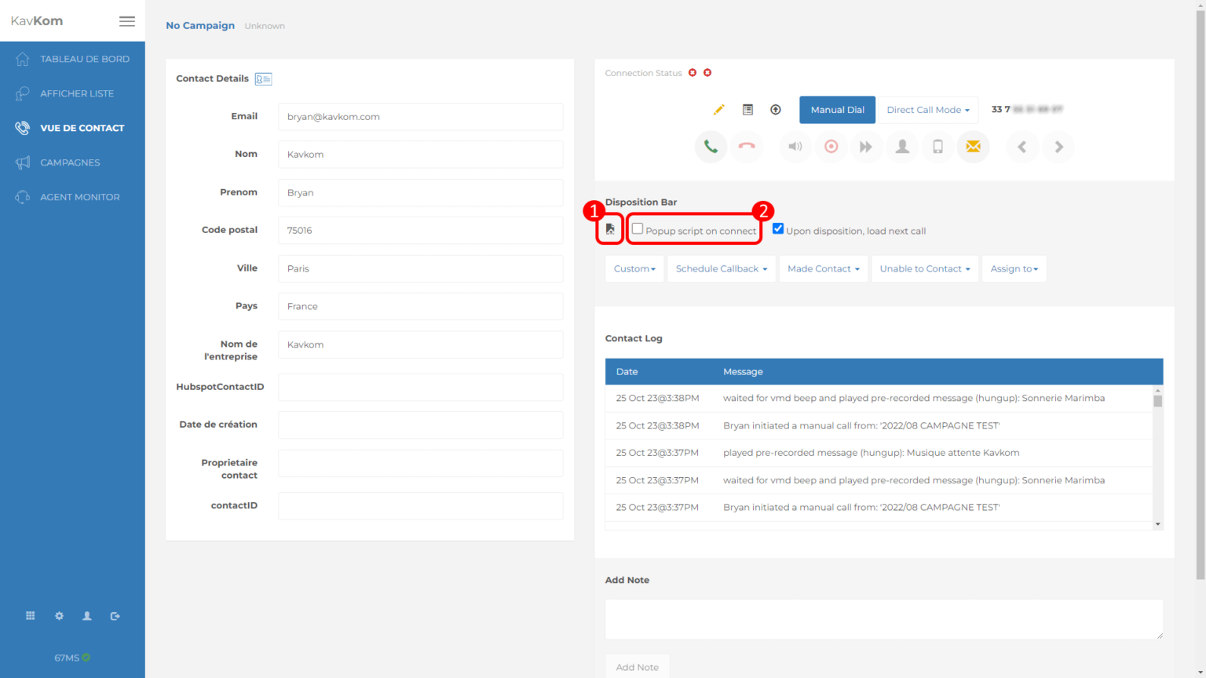Open the Made Contact dropdown

click(823, 269)
